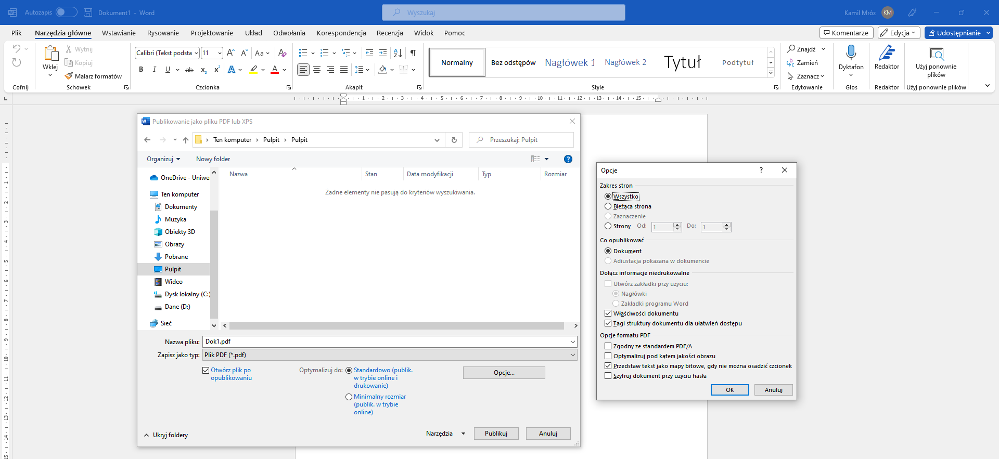Expand the address bar path dropdown
The height and width of the screenshot is (459, 999).
tap(437, 140)
